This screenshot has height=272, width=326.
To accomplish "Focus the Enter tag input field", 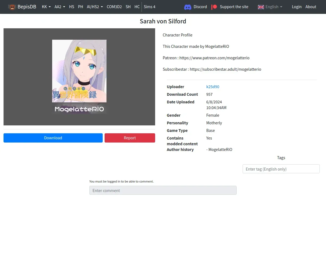I will (281, 169).
